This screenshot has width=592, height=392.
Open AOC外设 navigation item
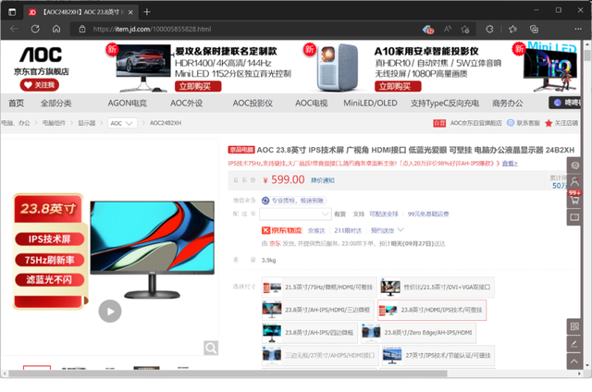pyautogui.click(x=186, y=103)
